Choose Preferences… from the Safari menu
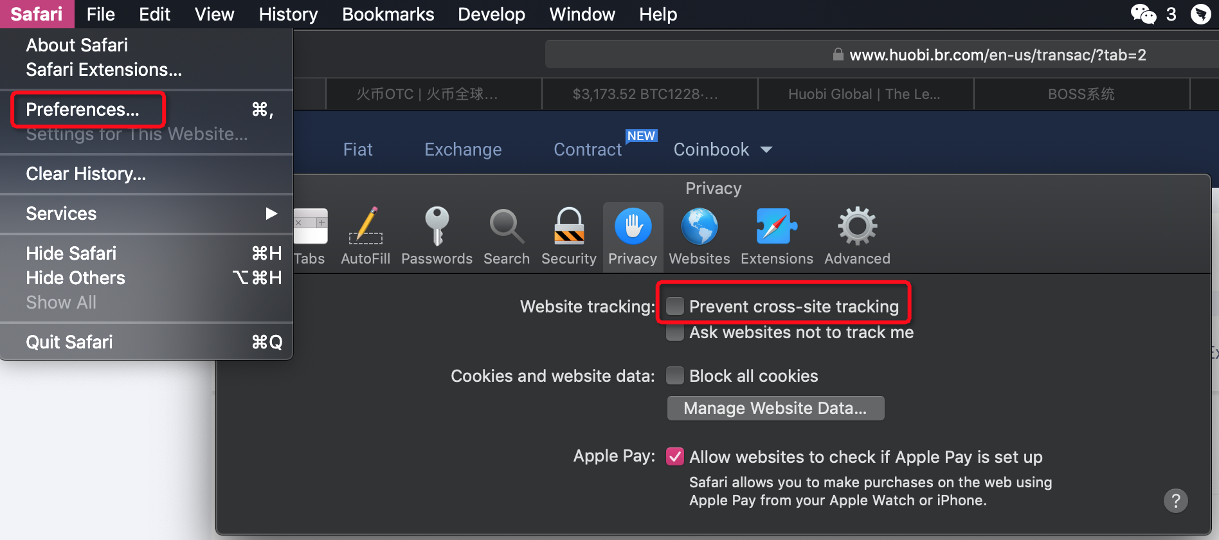1219x540 pixels. click(147, 109)
